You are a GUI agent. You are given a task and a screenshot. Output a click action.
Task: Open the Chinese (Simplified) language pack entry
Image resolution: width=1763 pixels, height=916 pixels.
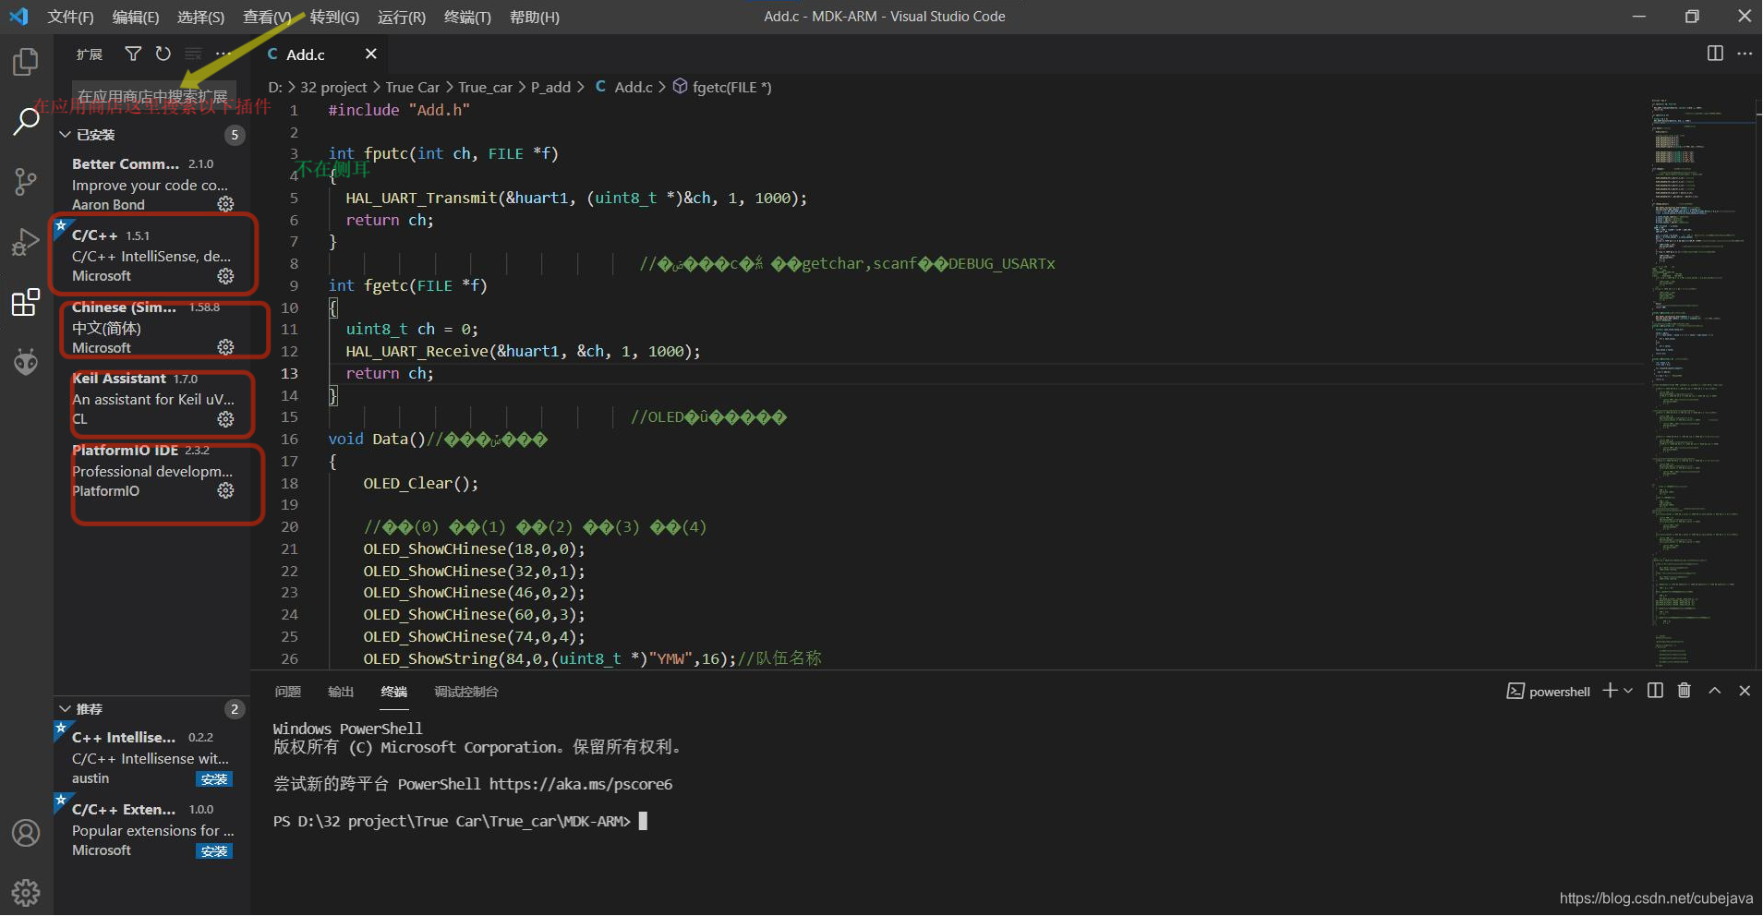[x=152, y=327]
